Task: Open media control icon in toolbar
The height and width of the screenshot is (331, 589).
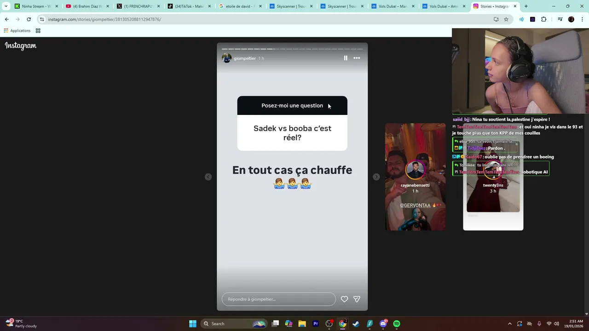Action: [x=560, y=19]
